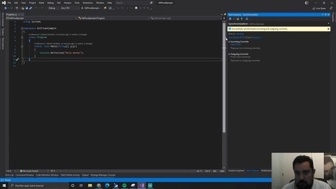Image resolution: width=336 pixels, height=189 pixels.
Task: Open the Debug configuration dropdown
Action: tap(54, 8)
